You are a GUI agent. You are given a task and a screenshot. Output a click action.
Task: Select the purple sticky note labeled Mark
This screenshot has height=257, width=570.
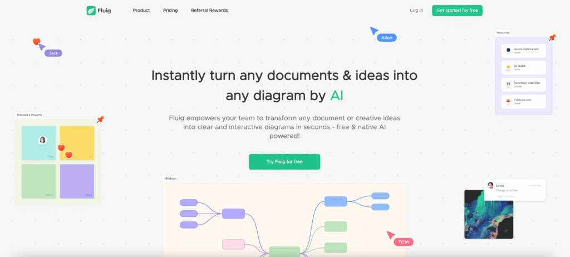77,181
